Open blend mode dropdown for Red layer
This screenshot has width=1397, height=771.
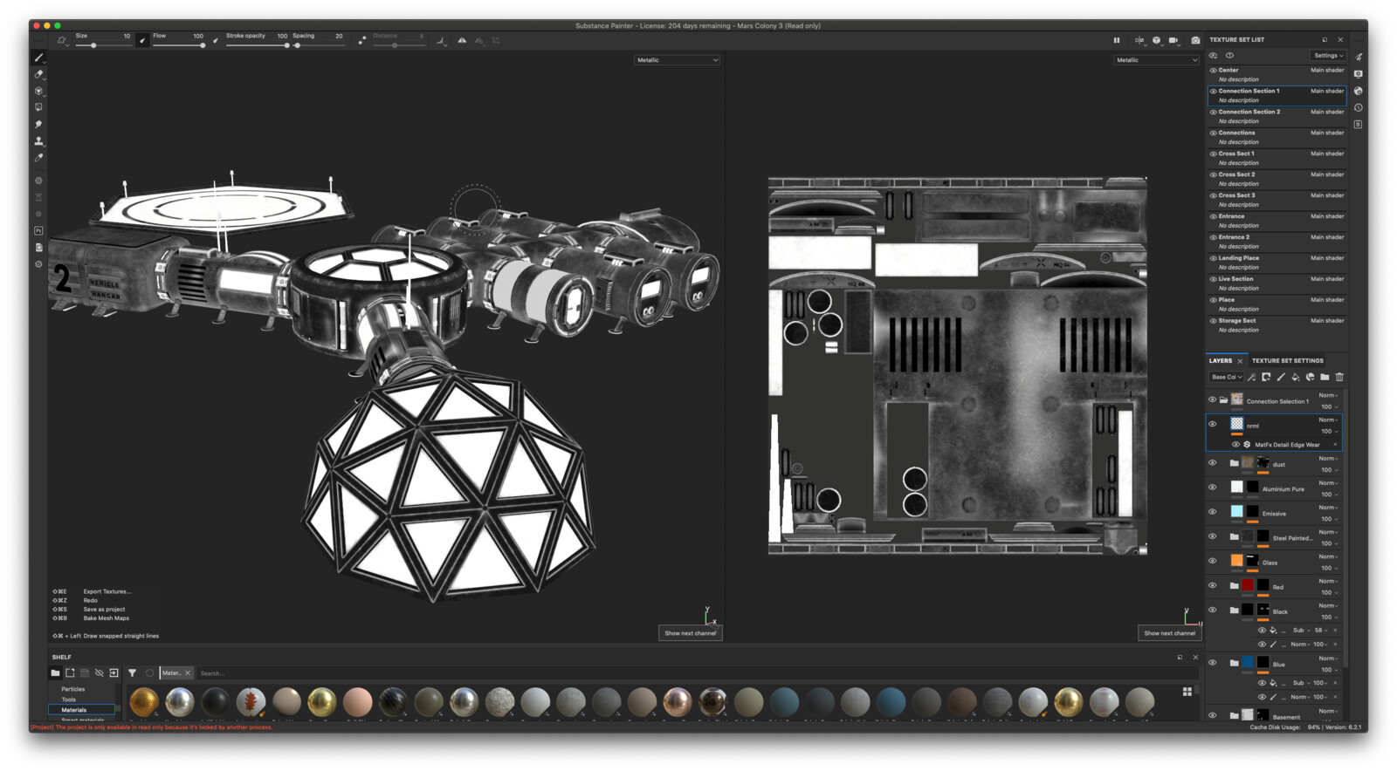[1328, 581]
